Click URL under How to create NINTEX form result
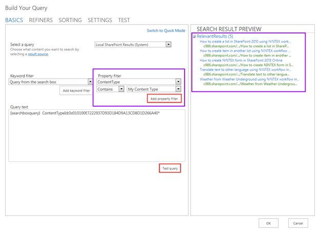320x230 pixels. [248, 65]
